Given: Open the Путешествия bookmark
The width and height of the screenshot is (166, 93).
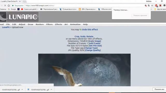Looking at the screenshot, I should point(68,9).
